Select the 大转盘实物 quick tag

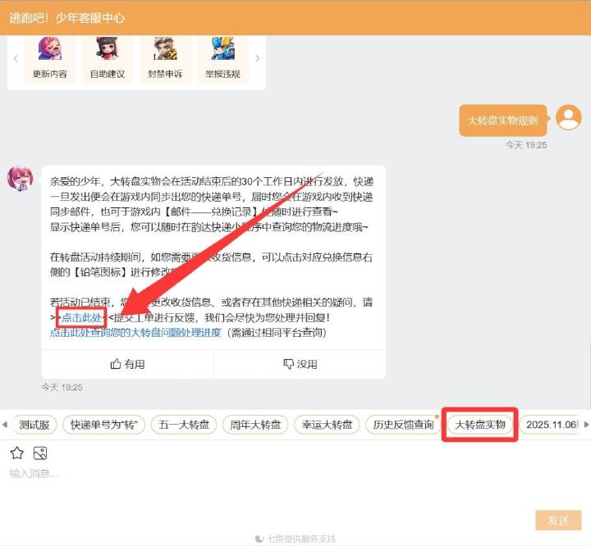[480, 425]
